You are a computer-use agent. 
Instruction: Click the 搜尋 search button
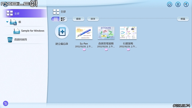(x=78, y=19)
